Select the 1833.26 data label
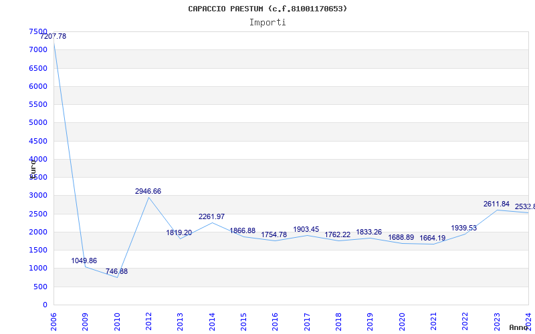535x334 pixels. pos(369,232)
